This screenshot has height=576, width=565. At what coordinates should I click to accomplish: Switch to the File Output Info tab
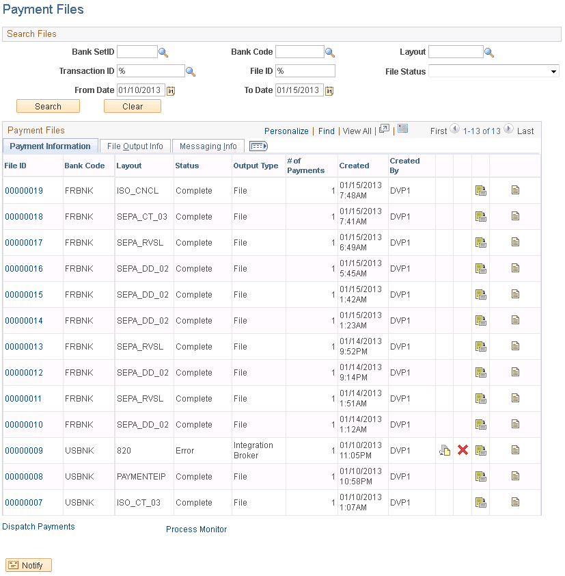[x=135, y=146]
